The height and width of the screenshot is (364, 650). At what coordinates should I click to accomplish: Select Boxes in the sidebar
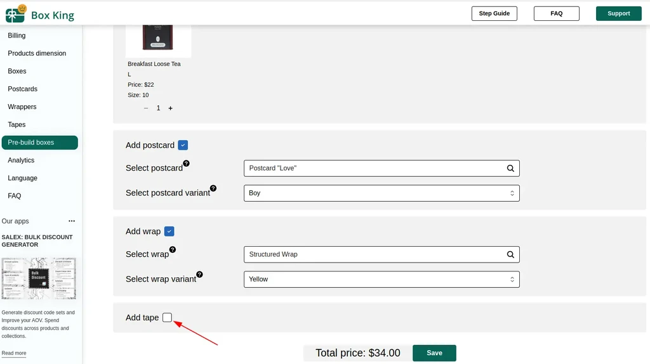pos(17,71)
